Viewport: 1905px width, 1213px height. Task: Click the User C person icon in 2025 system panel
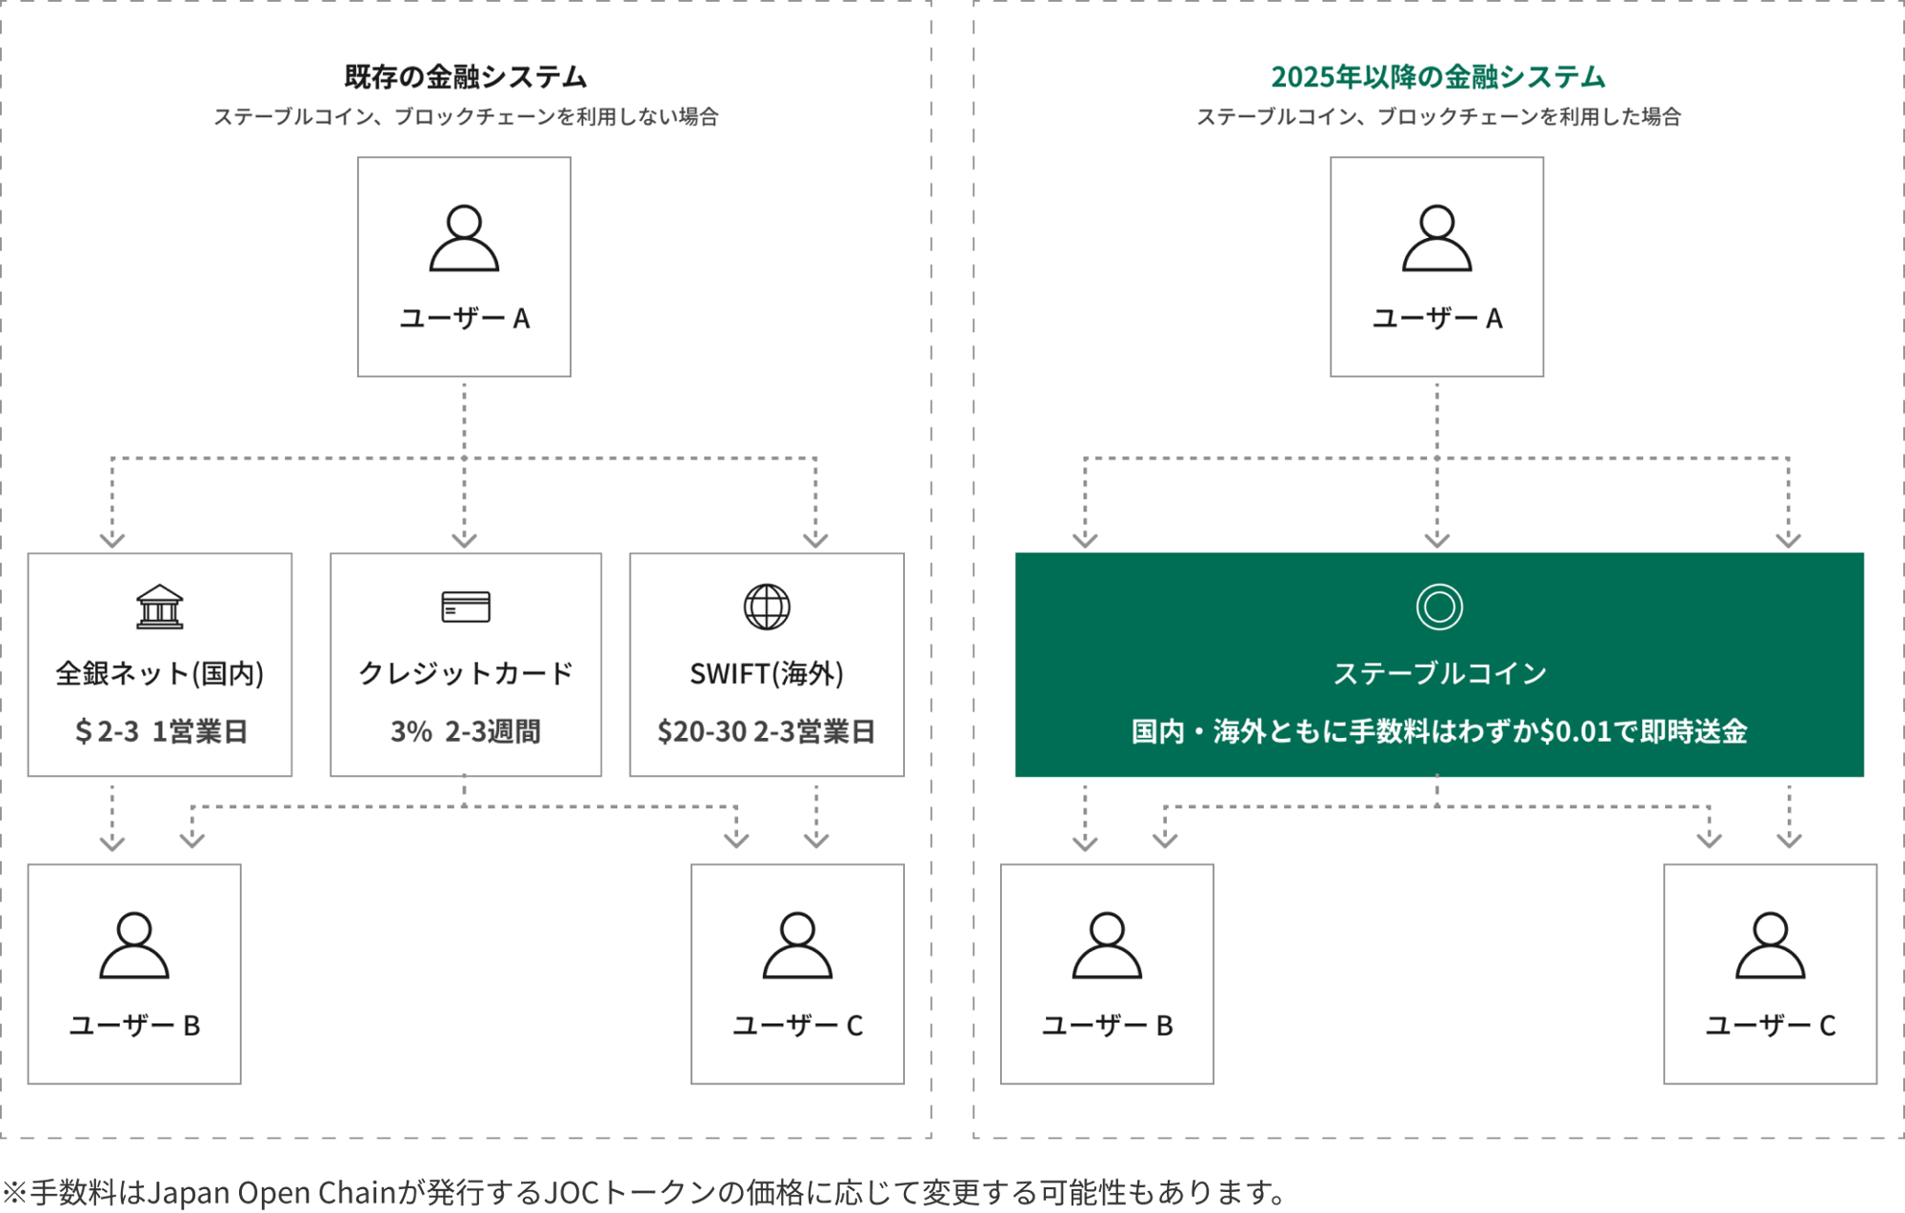(1770, 945)
